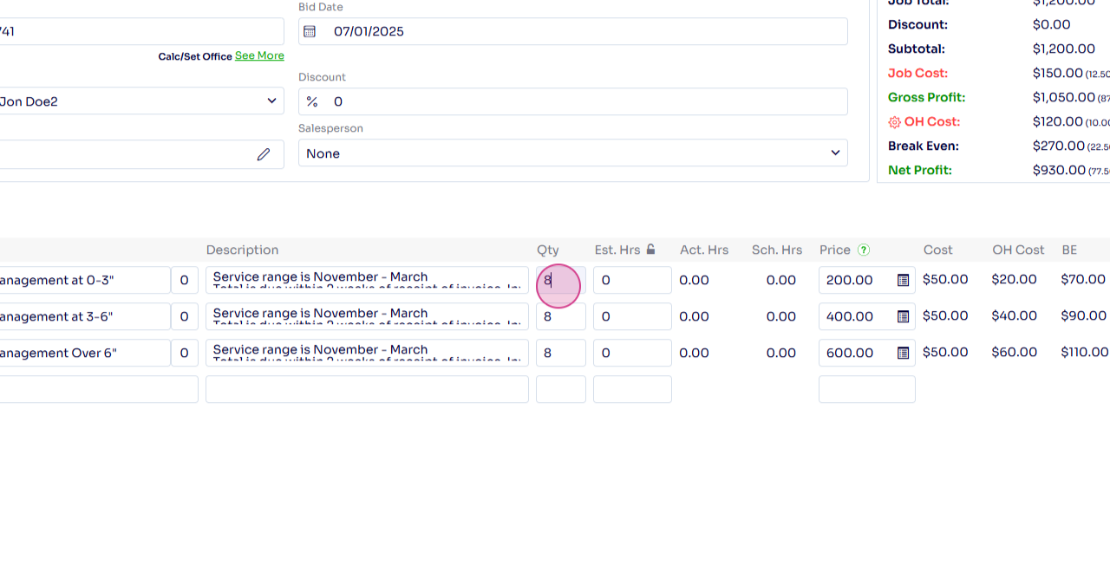Click Est. Hrs field in first row
The height and width of the screenshot is (565, 1110).
tap(631, 280)
